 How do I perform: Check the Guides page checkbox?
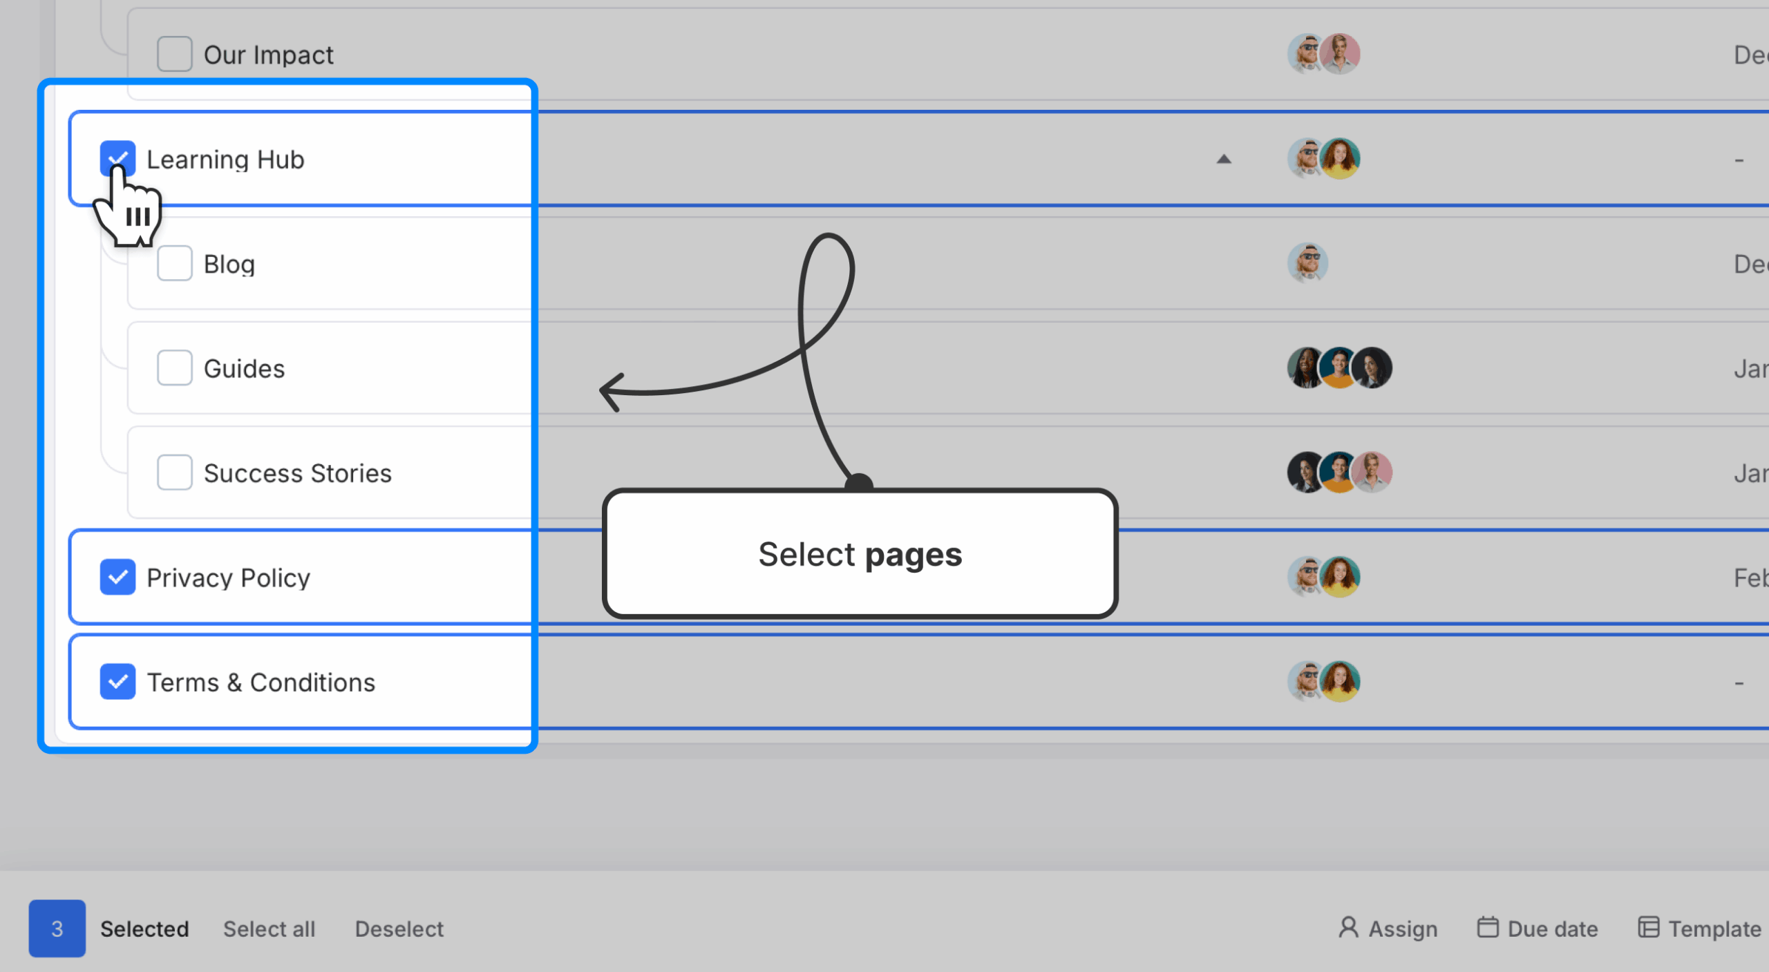[174, 368]
